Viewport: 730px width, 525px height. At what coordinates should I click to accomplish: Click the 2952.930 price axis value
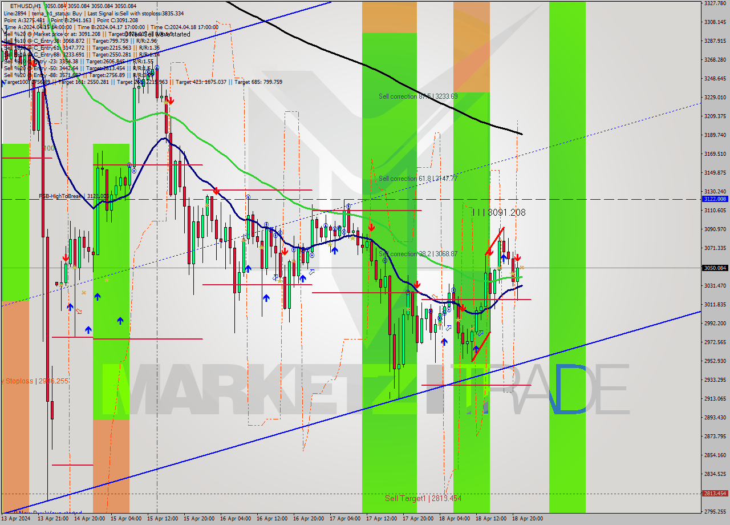click(715, 361)
